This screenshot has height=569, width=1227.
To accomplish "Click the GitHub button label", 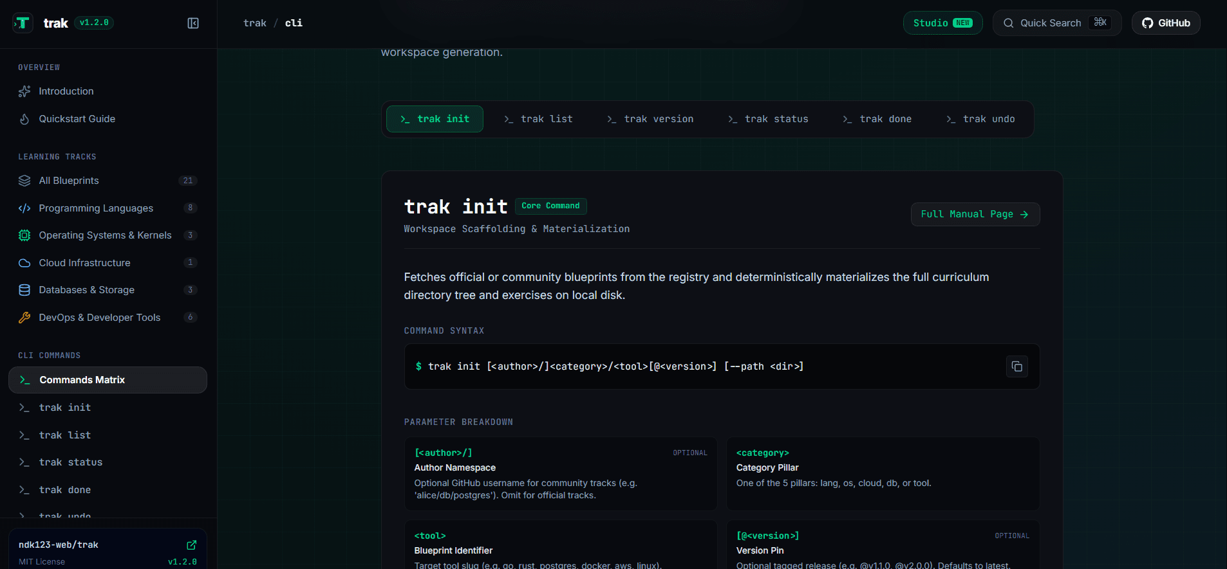I will tap(1174, 23).
